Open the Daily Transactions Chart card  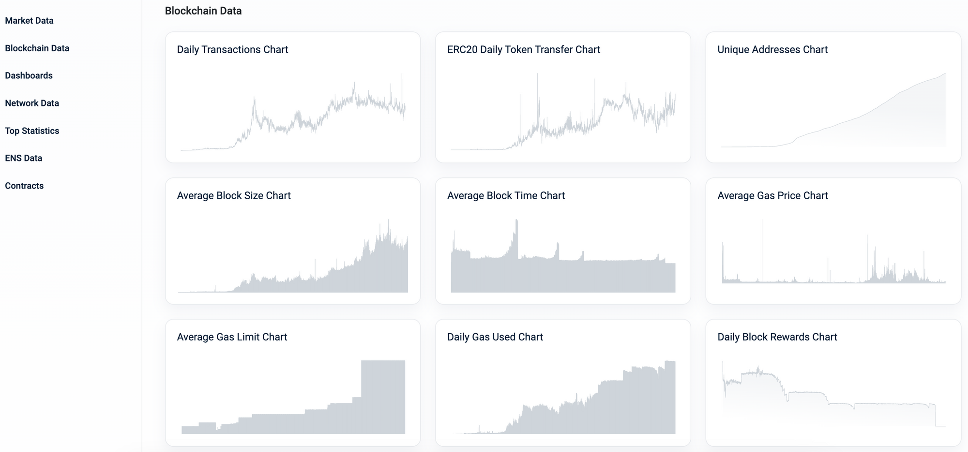(293, 97)
